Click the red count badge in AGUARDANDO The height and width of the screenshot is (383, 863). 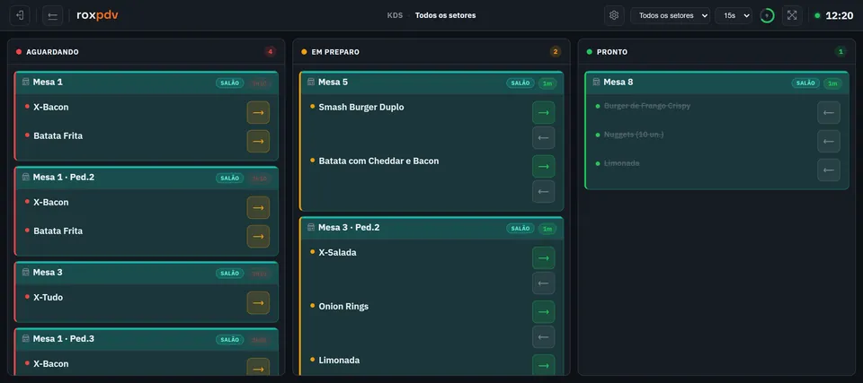click(x=270, y=52)
